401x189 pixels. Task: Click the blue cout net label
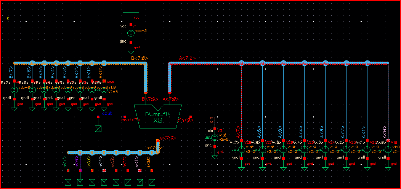107,113
